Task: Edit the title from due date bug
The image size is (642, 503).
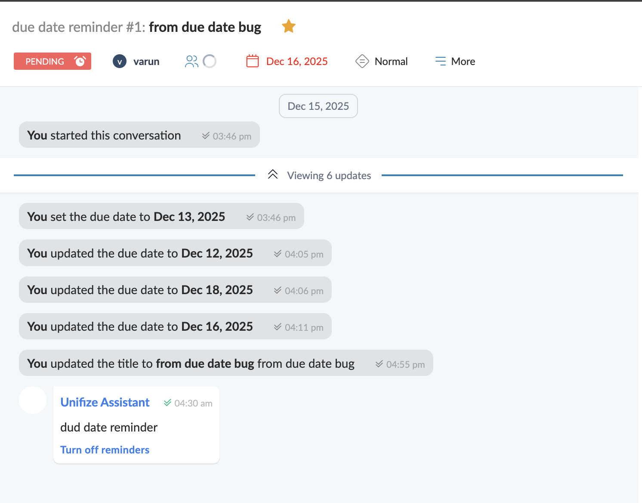Action: click(x=205, y=27)
